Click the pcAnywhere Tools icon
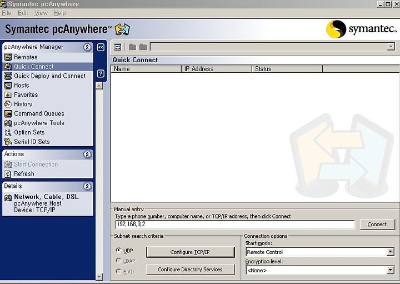Screen dimensions: 400x284 [8, 123]
